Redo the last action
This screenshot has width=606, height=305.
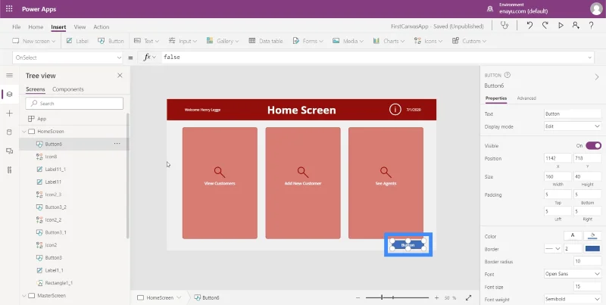coord(545,26)
